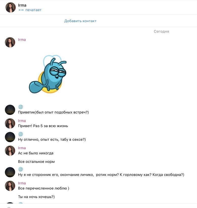
Task: Select the Приветик)был опыт message
Action: click(53, 112)
